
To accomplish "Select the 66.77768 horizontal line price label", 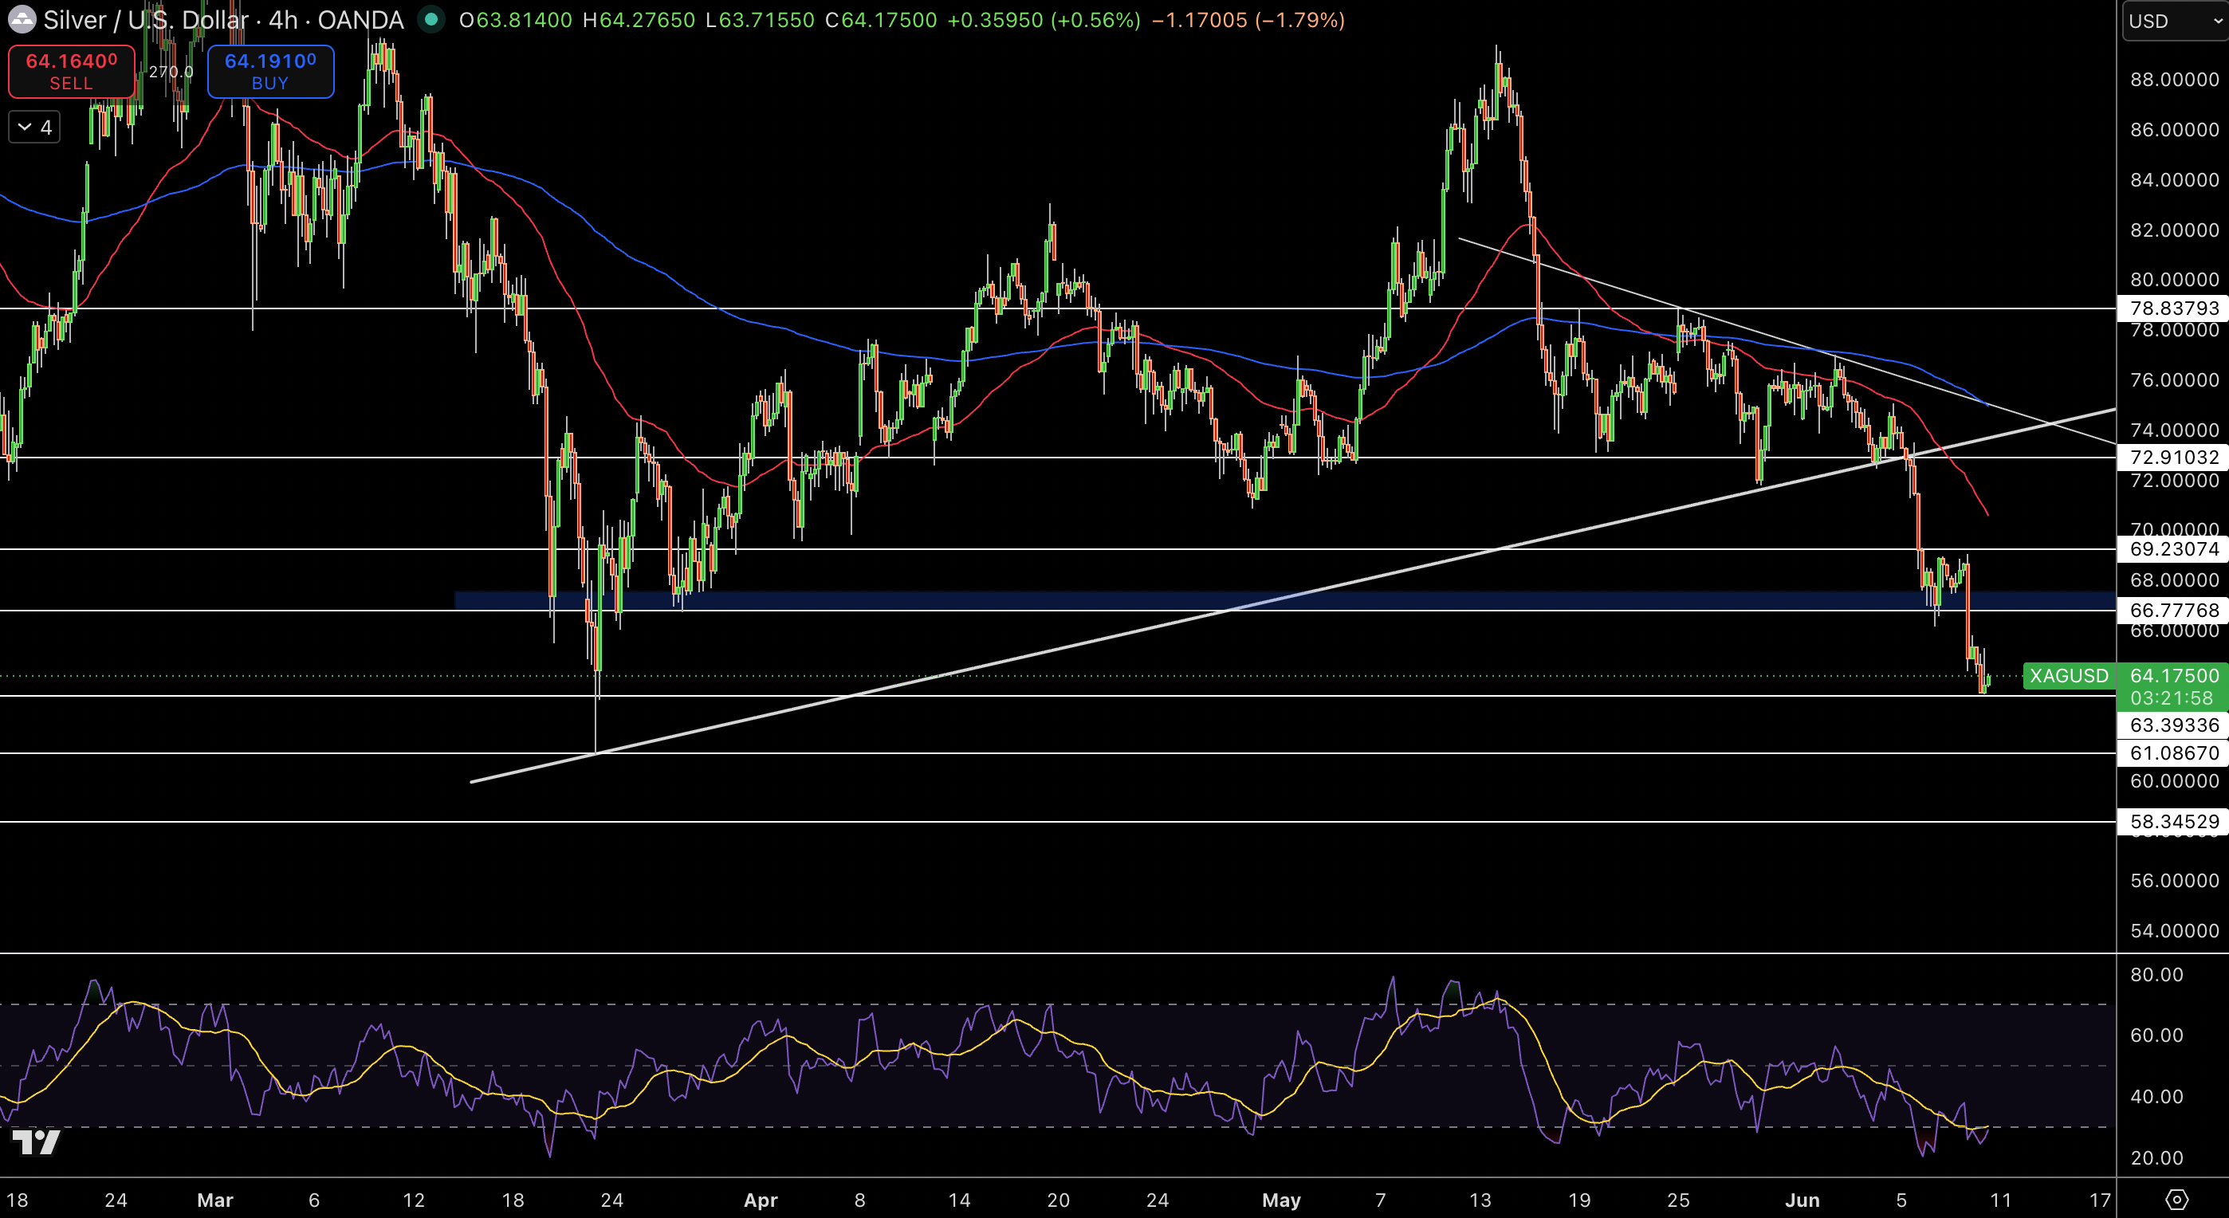I will 2172,610.
